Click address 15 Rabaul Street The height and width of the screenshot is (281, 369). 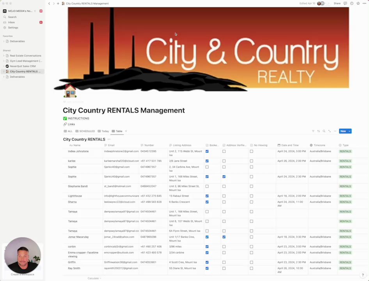(x=179, y=196)
